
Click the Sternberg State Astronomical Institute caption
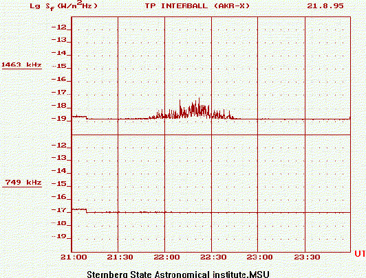[178, 275]
